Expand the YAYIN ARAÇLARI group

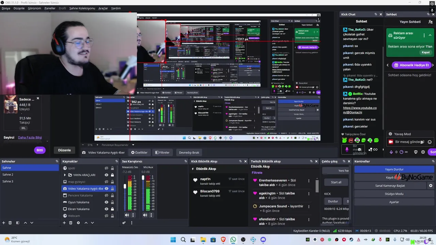65,175
